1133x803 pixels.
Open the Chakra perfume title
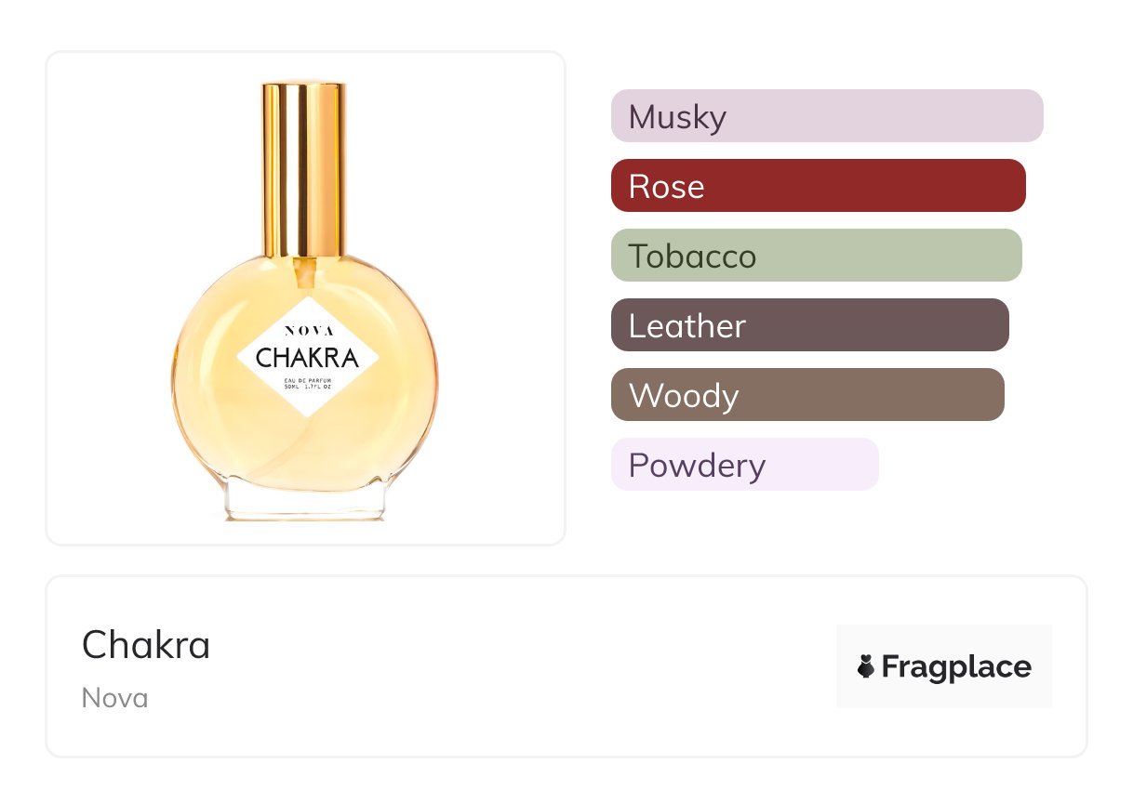pos(146,644)
